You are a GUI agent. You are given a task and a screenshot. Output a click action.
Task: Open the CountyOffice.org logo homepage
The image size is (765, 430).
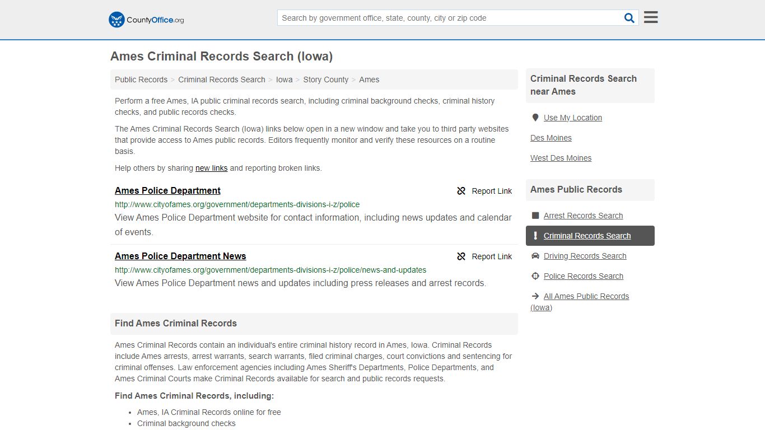146,20
